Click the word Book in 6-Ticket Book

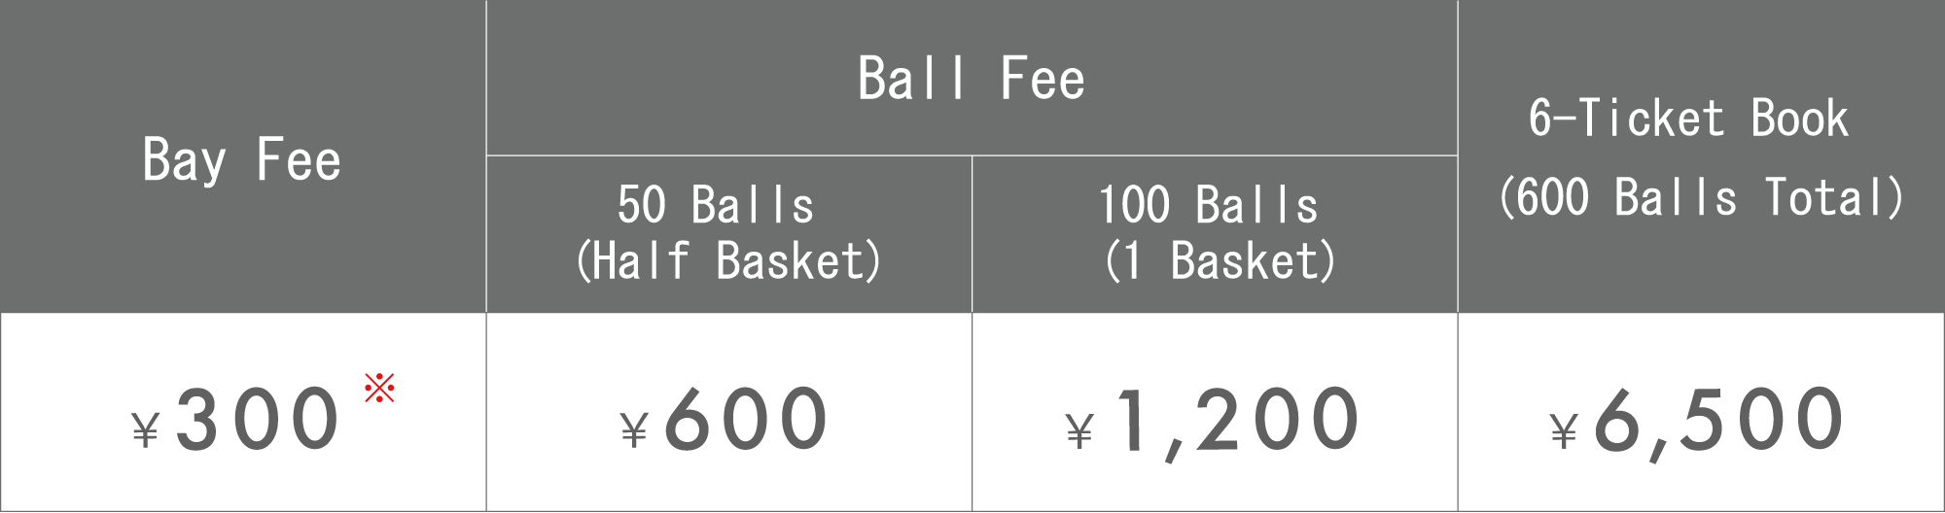click(x=1799, y=119)
